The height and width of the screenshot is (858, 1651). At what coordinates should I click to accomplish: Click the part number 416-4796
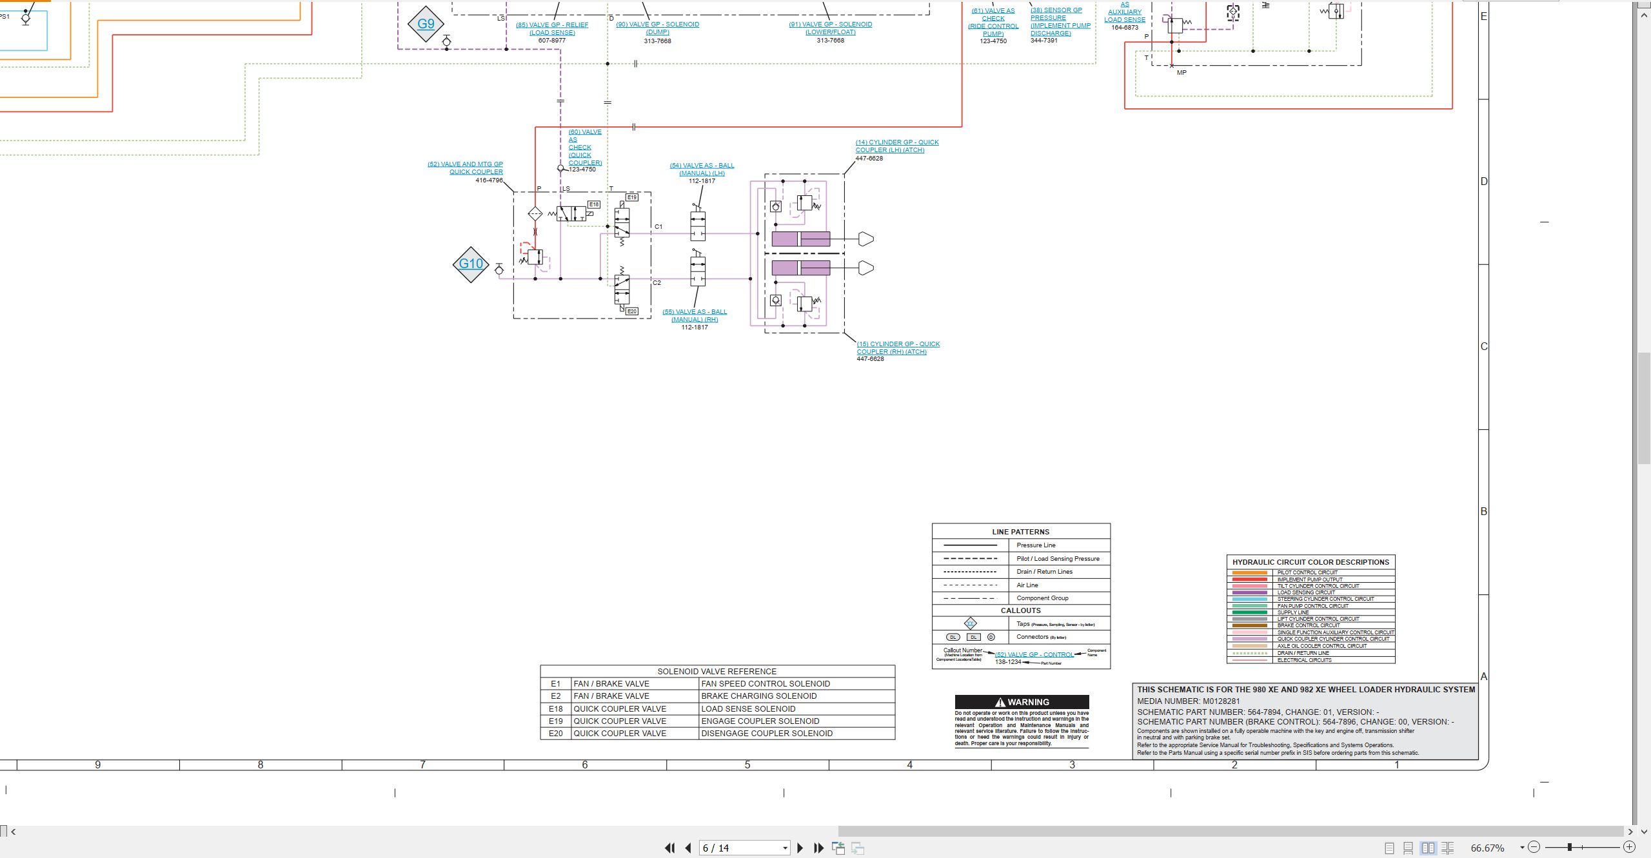[489, 180]
